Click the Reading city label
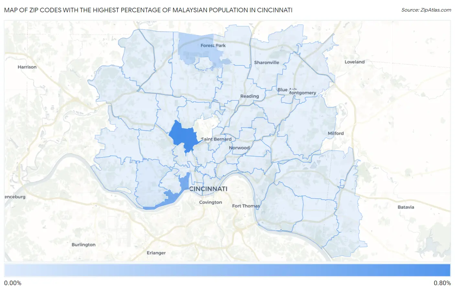The width and height of the screenshot is (455, 290). click(x=250, y=96)
